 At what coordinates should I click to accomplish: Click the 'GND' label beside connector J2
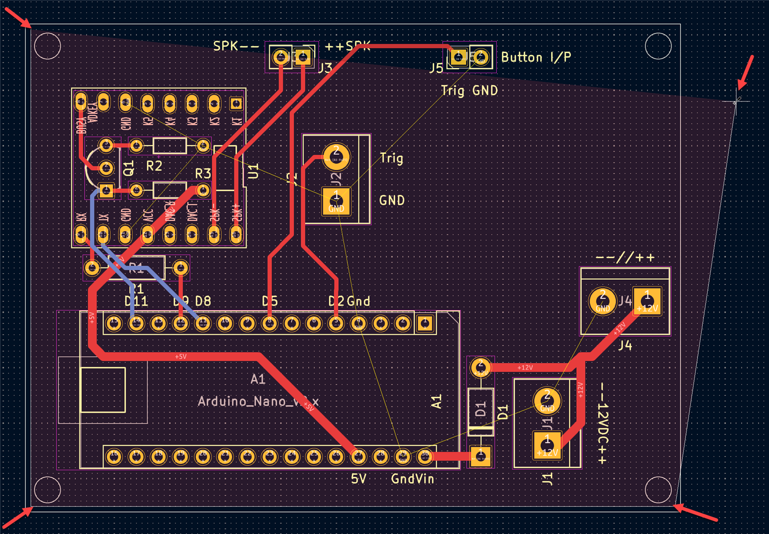392,200
